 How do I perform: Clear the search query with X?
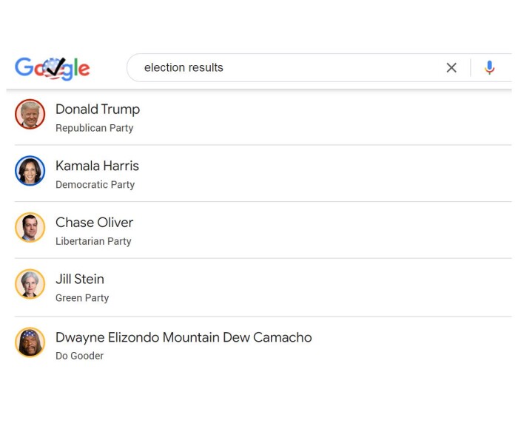pos(451,68)
